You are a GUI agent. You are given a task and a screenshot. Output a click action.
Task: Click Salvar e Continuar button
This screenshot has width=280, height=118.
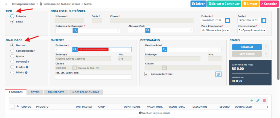[x=224, y=4]
